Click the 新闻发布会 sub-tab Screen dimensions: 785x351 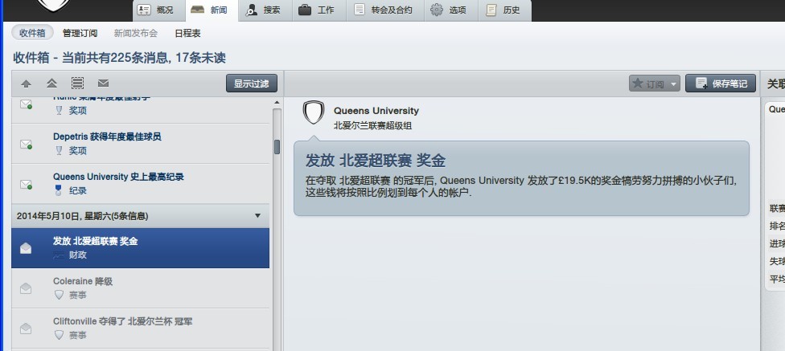coord(136,34)
